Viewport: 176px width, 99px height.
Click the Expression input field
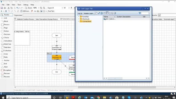coord(49,15)
